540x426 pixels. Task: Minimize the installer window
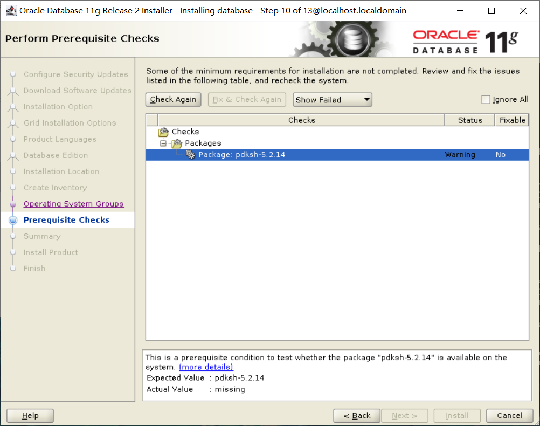pos(460,11)
